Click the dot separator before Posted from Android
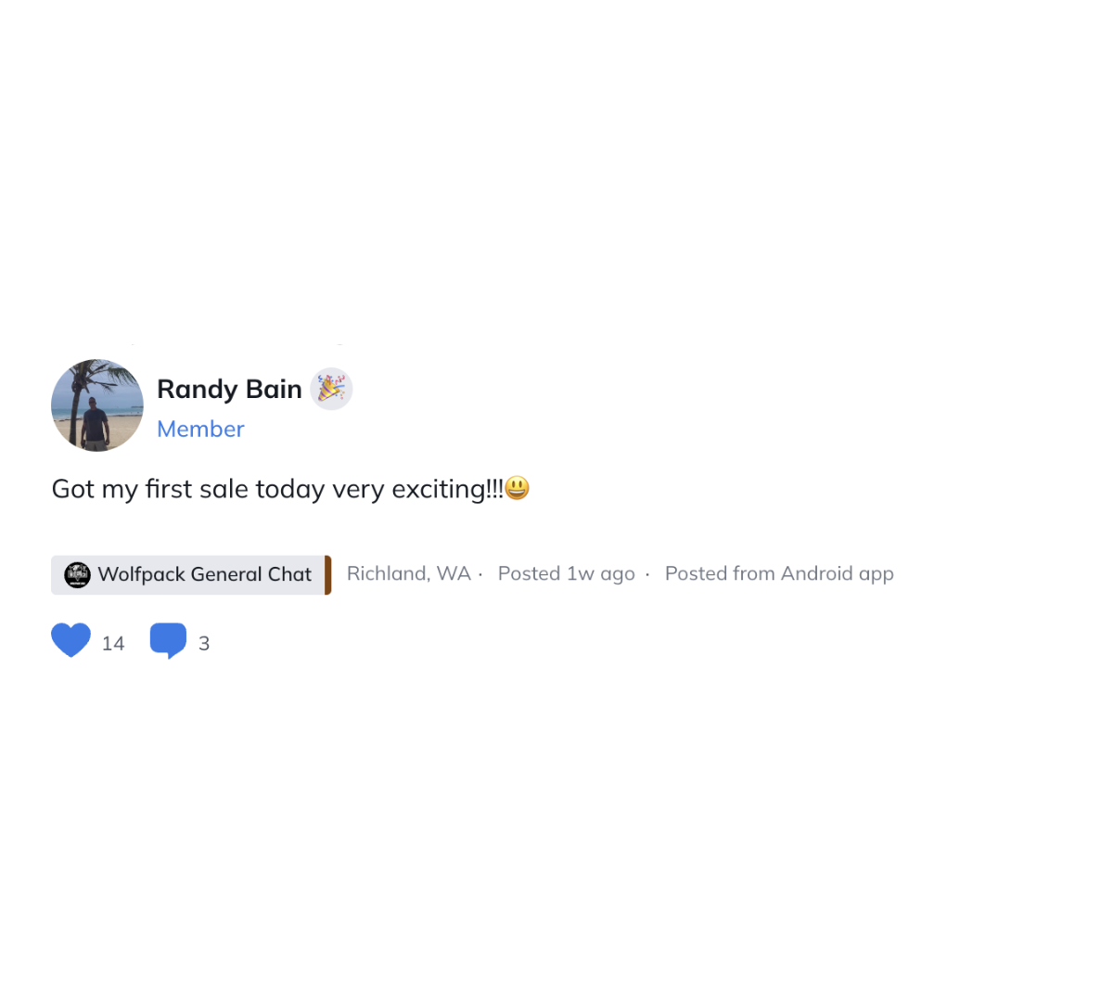This screenshot has height=1002, width=1113. point(647,575)
